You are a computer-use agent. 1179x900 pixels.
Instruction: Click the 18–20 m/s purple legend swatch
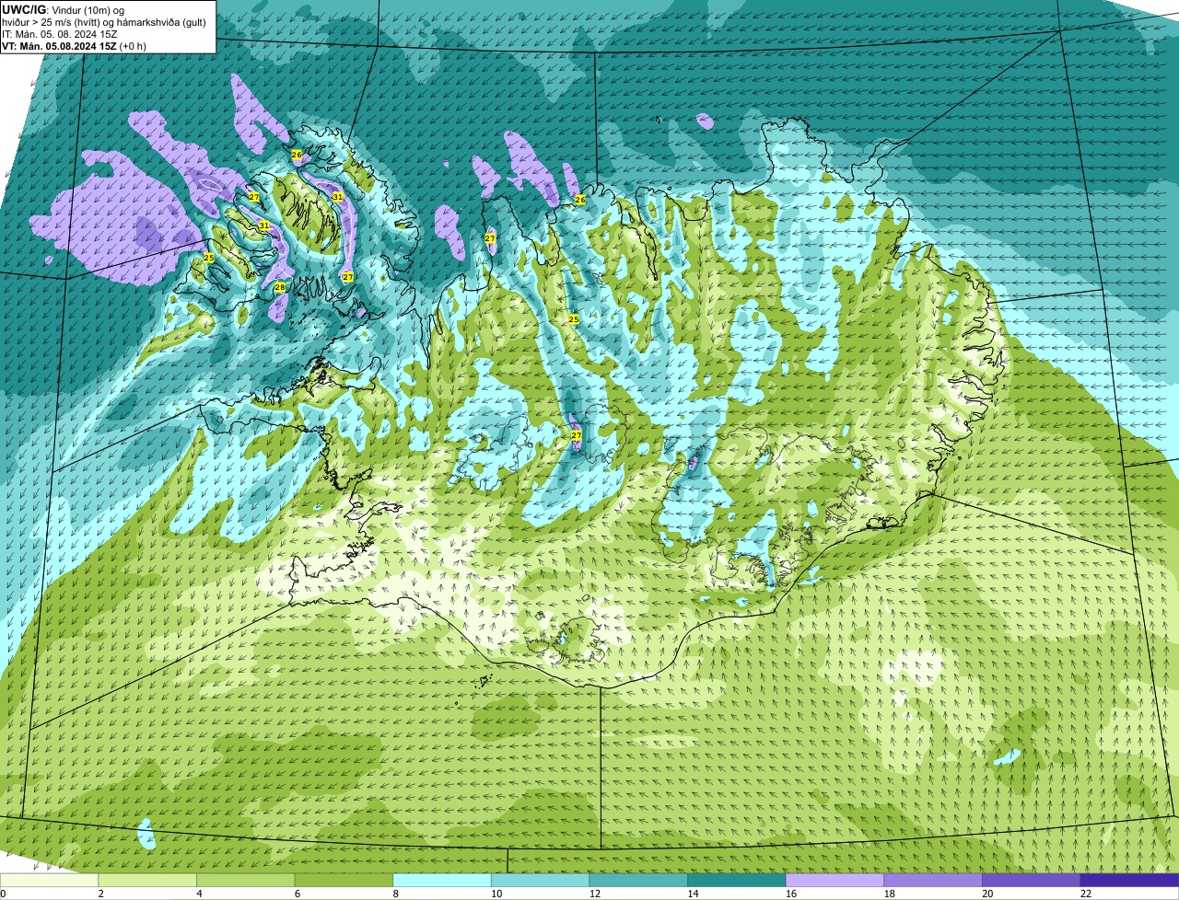coord(933,880)
